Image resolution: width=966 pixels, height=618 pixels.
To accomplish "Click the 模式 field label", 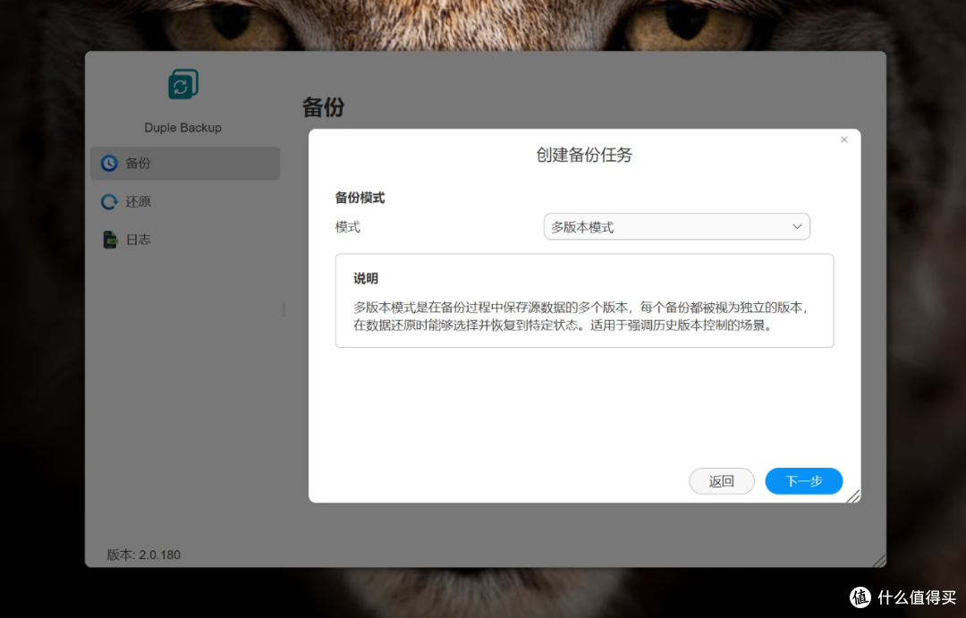I will tap(347, 227).
